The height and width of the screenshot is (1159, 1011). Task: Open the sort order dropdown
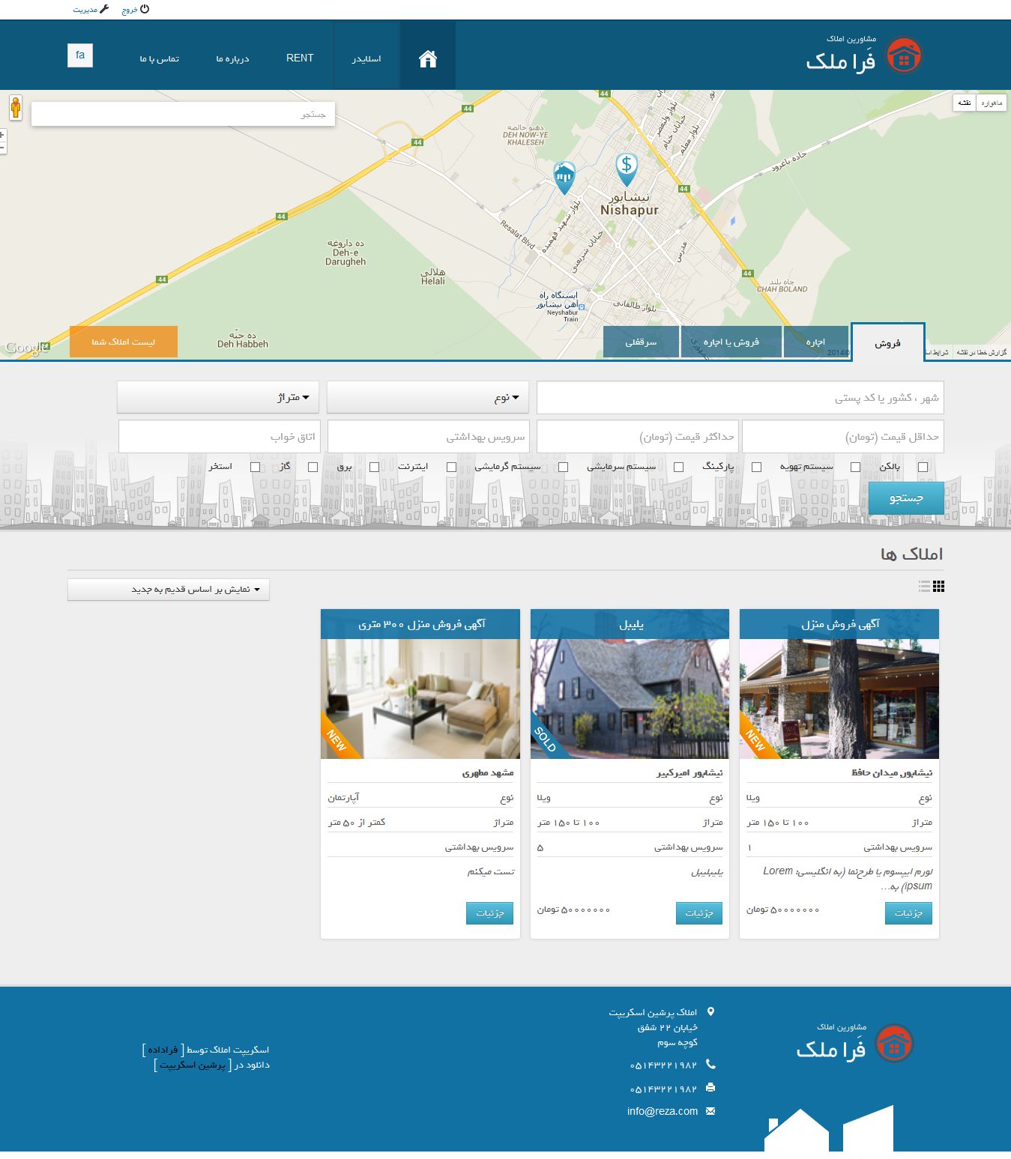click(169, 590)
